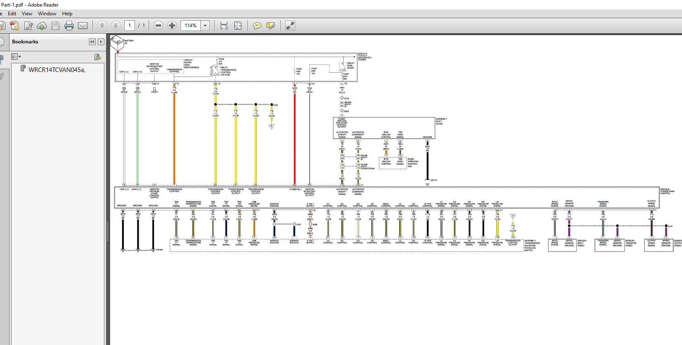Select the WRCR14TCVAN045a bookmark
Screen dimensions: 682x345
57,69
